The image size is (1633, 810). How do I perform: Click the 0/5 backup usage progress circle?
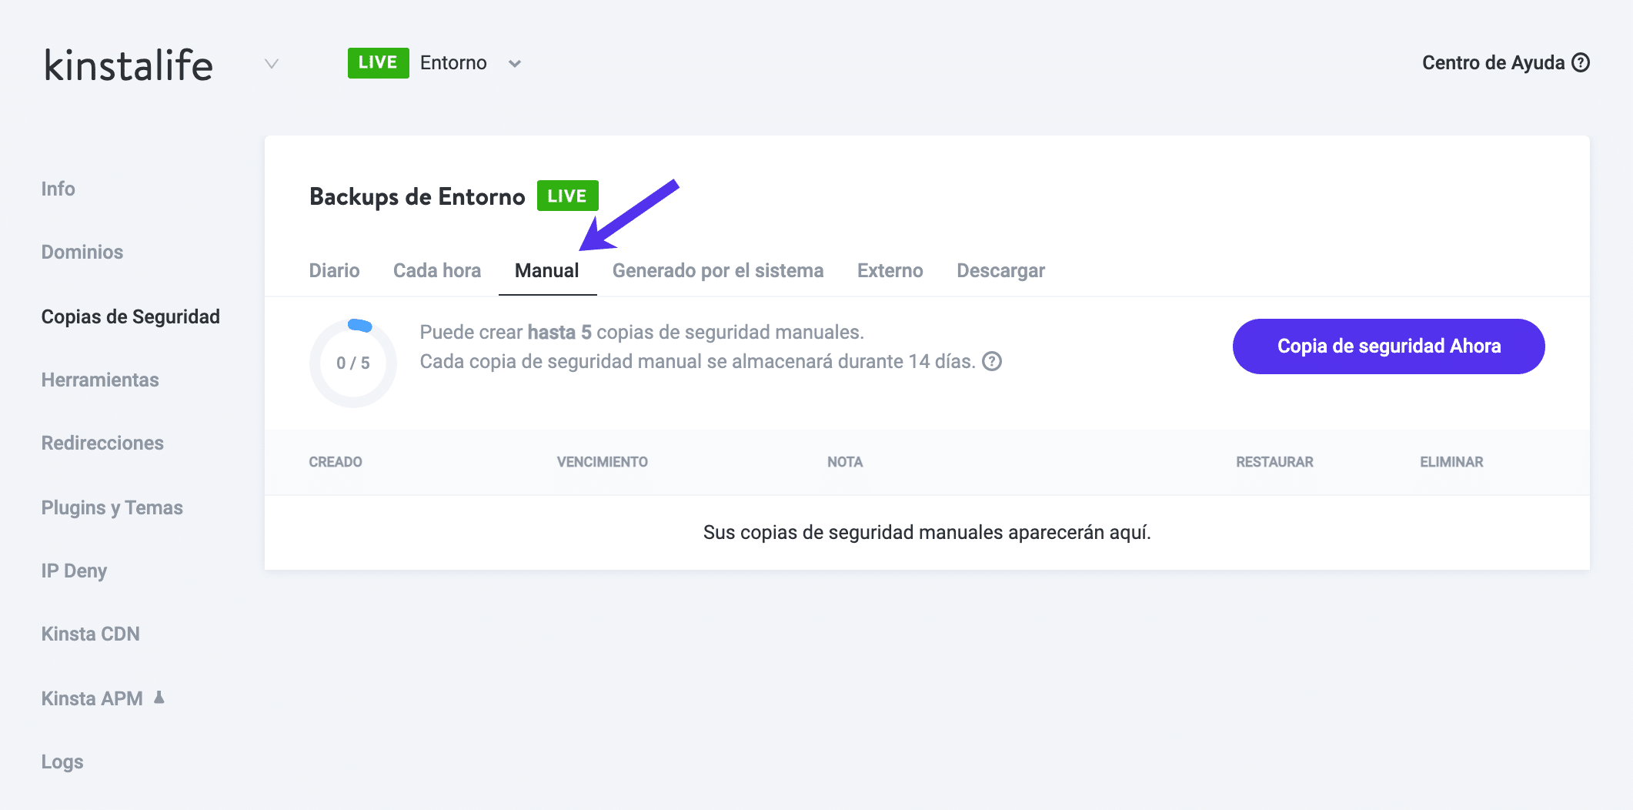pos(352,362)
